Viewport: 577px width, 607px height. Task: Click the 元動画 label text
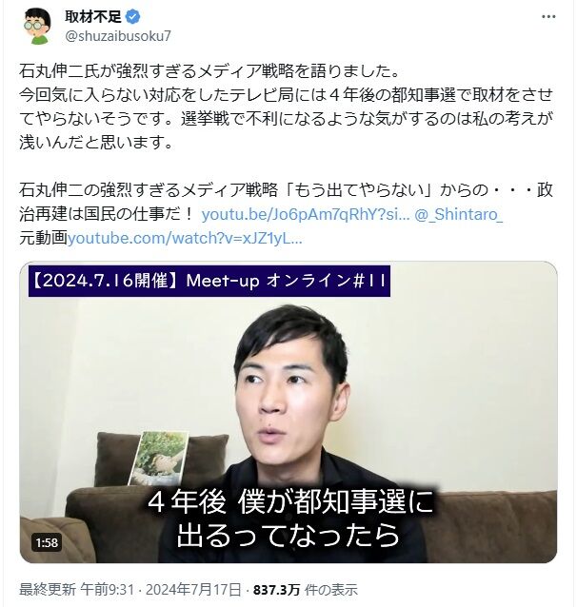point(44,239)
